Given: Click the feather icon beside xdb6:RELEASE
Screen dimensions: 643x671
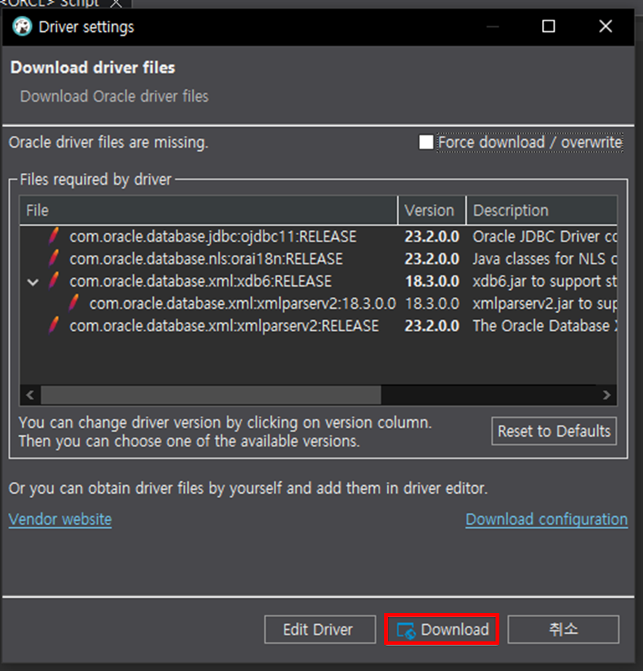Looking at the screenshot, I should [x=53, y=281].
